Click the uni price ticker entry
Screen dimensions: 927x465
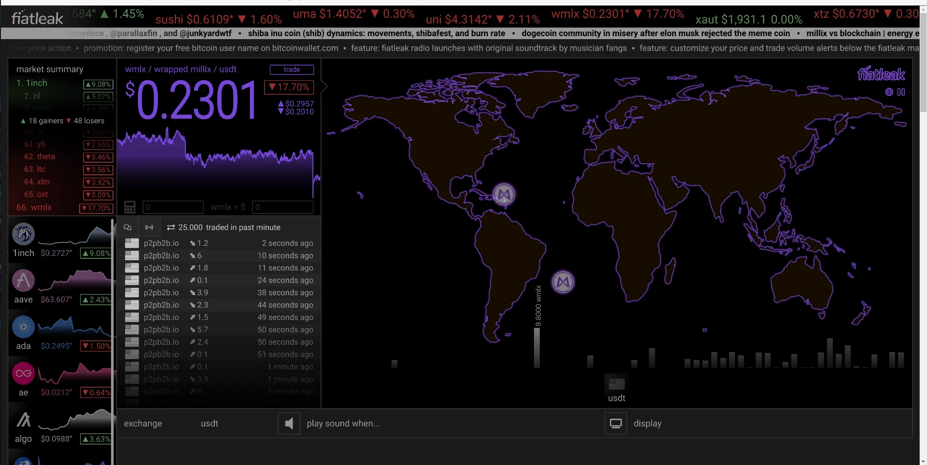pos(483,19)
